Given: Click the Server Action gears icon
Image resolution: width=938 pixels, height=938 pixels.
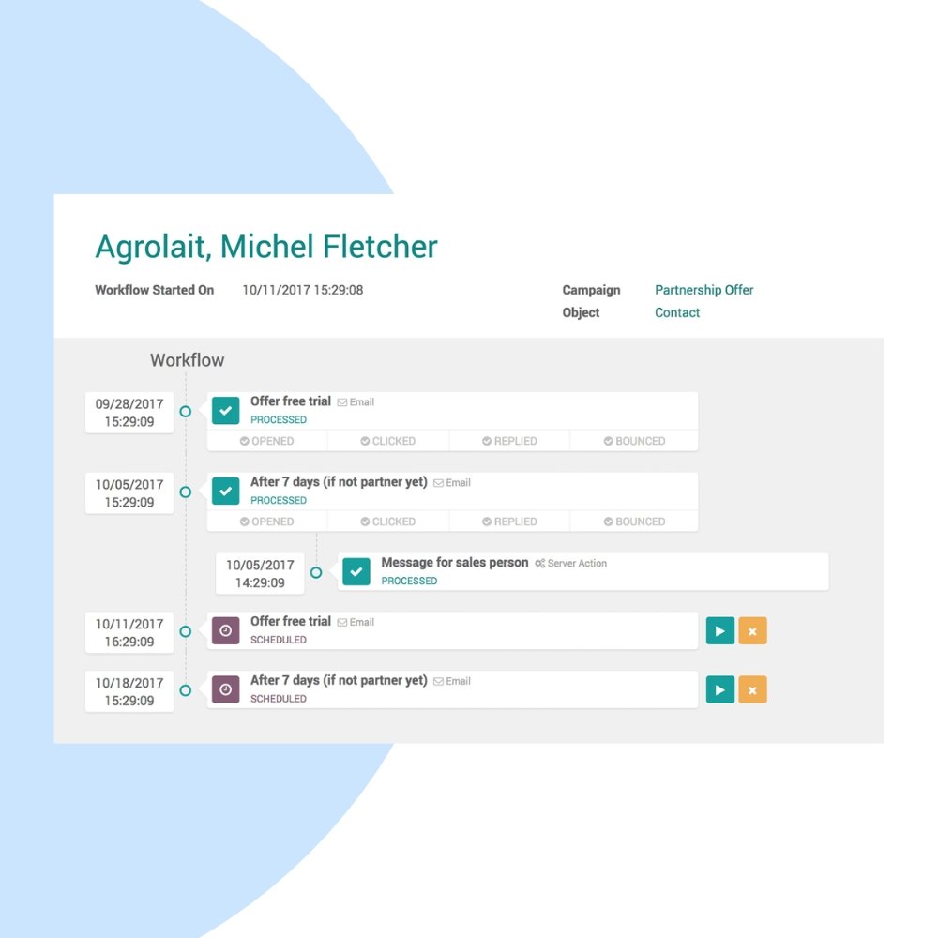Looking at the screenshot, I should [539, 563].
